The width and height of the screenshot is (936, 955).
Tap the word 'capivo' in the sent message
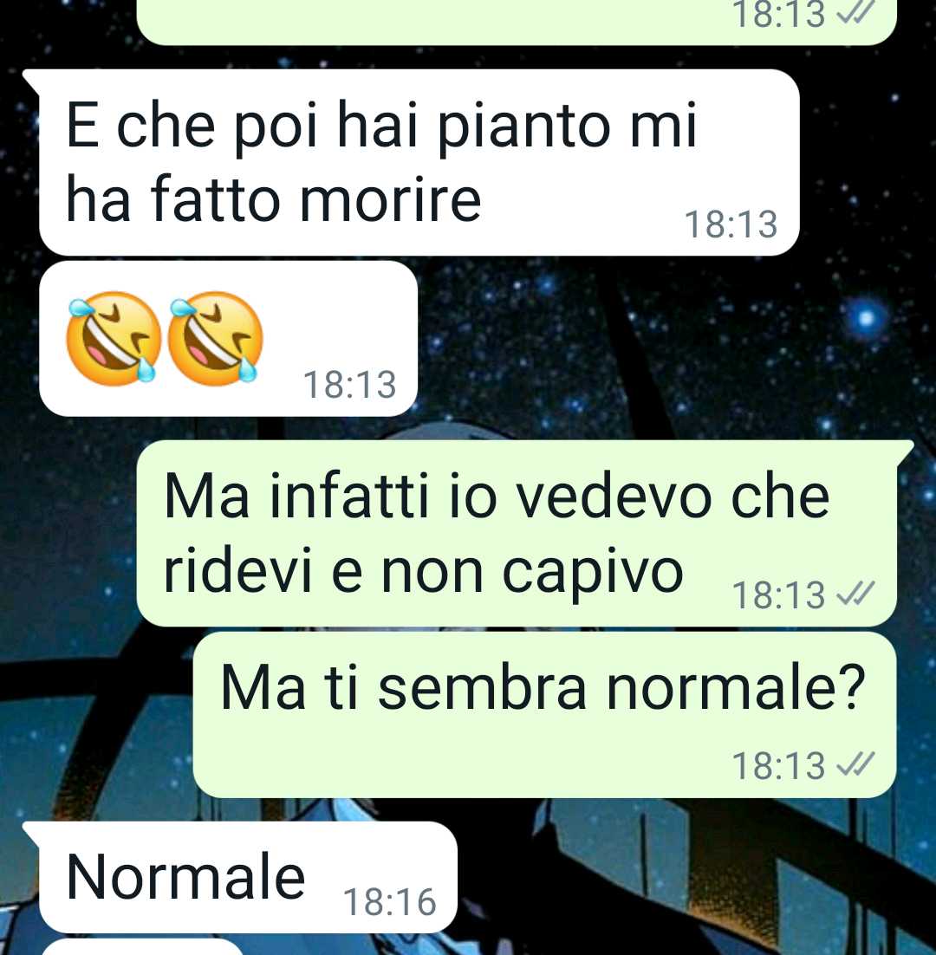click(x=592, y=573)
